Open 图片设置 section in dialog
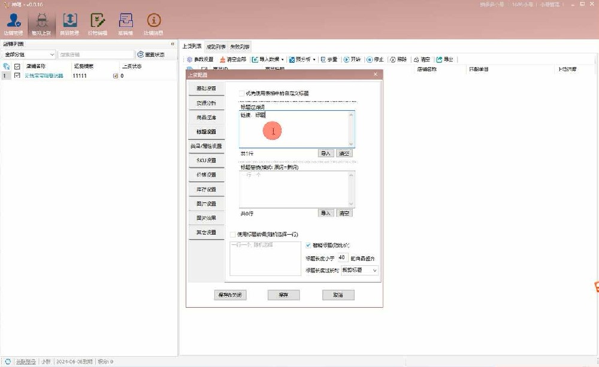599x367 pixels. [x=206, y=204]
